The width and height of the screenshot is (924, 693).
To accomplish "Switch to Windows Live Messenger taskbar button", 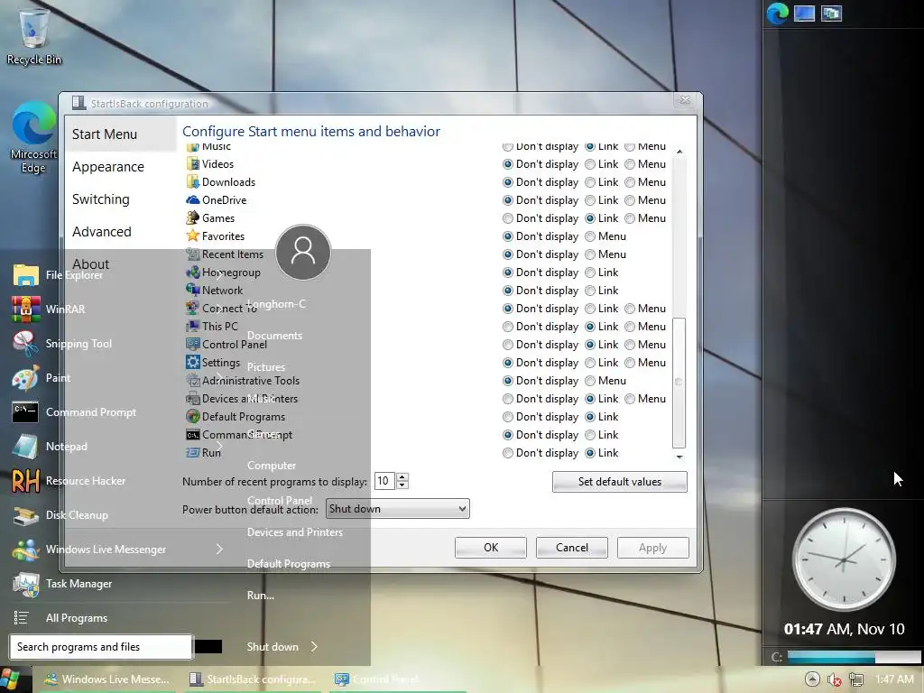I will 108,679.
